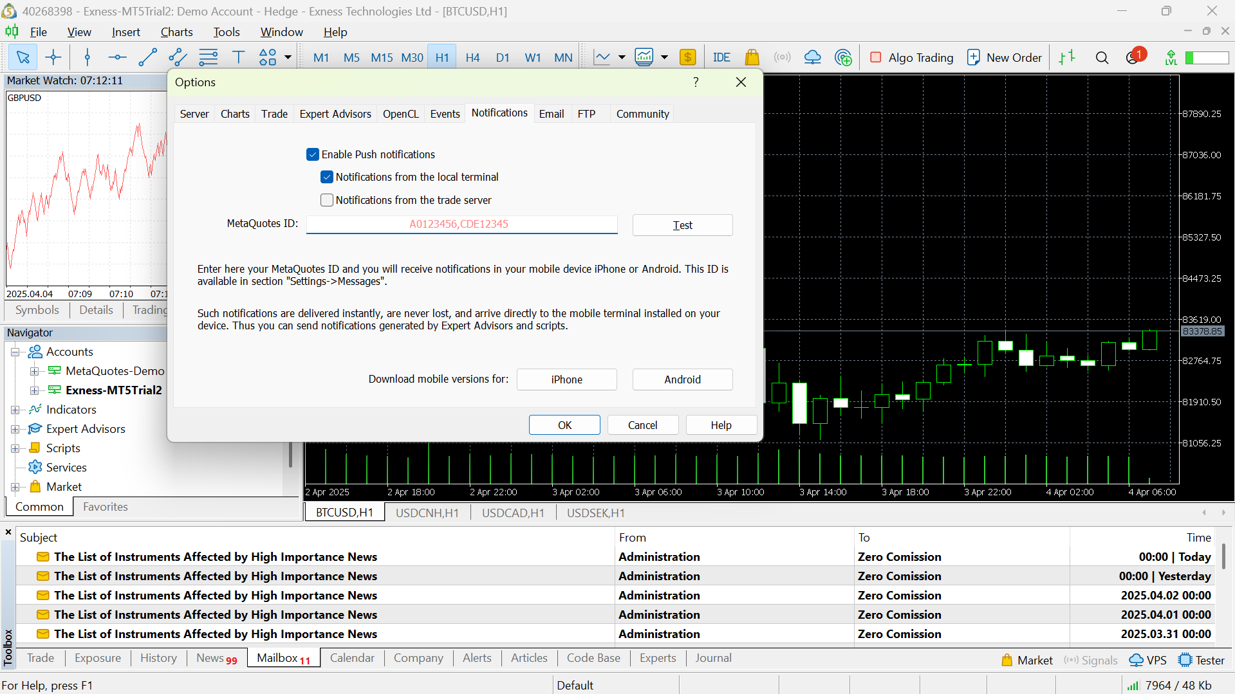Image resolution: width=1235 pixels, height=694 pixels.
Task: Confirm options with OK
Action: click(x=564, y=425)
